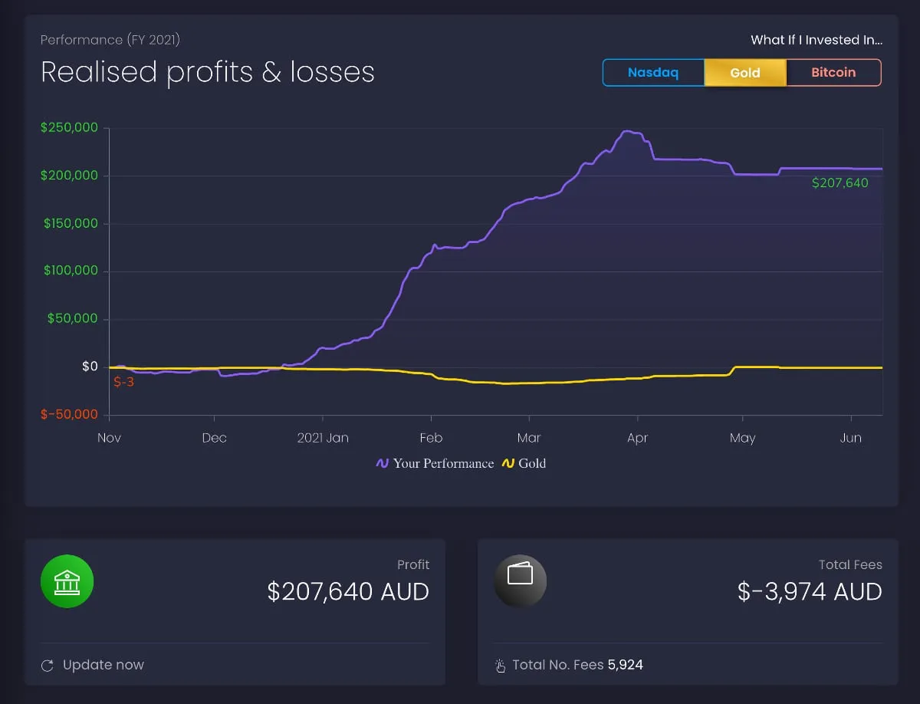The height and width of the screenshot is (704, 920).
Task: Click the $50,000 y-axis label
Action: pyautogui.click(x=73, y=318)
